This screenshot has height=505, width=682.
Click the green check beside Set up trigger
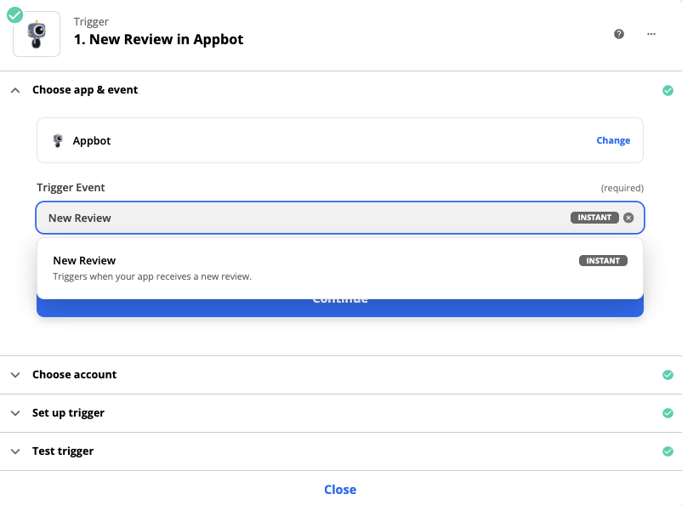click(668, 413)
